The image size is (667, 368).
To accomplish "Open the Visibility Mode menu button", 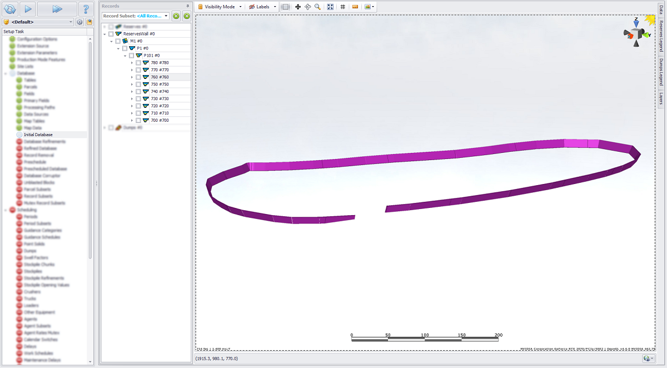I will [220, 7].
